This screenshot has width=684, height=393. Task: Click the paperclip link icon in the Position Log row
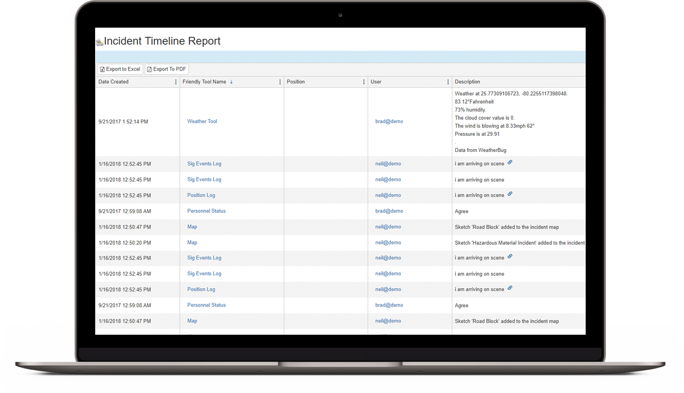click(510, 195)
